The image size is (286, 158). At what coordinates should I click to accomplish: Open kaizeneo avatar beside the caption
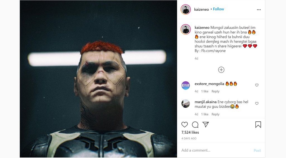185,29
